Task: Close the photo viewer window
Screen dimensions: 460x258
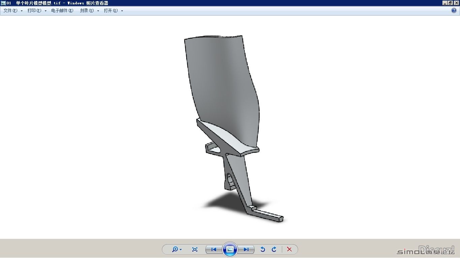Action: pyautogui.click(x=456, y=3)
